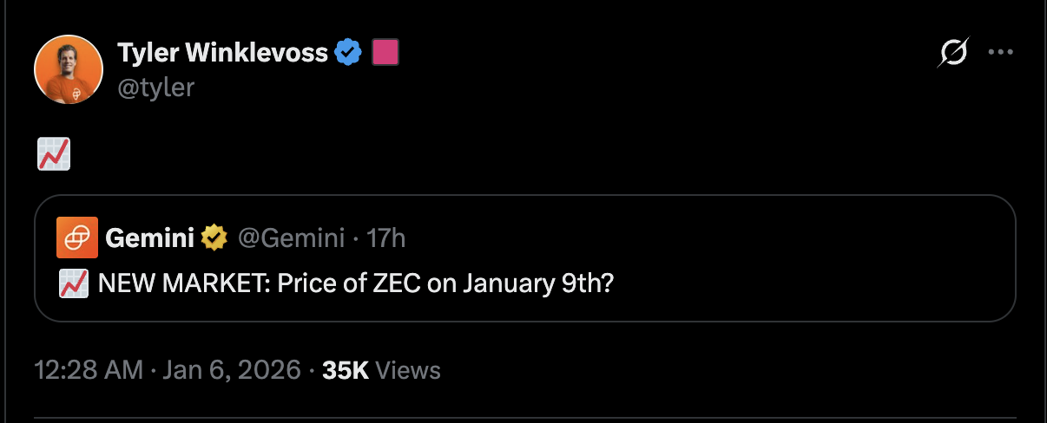Open Tyler Winklevoss's profile picture
The width and height of the screenshot is (1047, 423).
click(x=69, y=69)
